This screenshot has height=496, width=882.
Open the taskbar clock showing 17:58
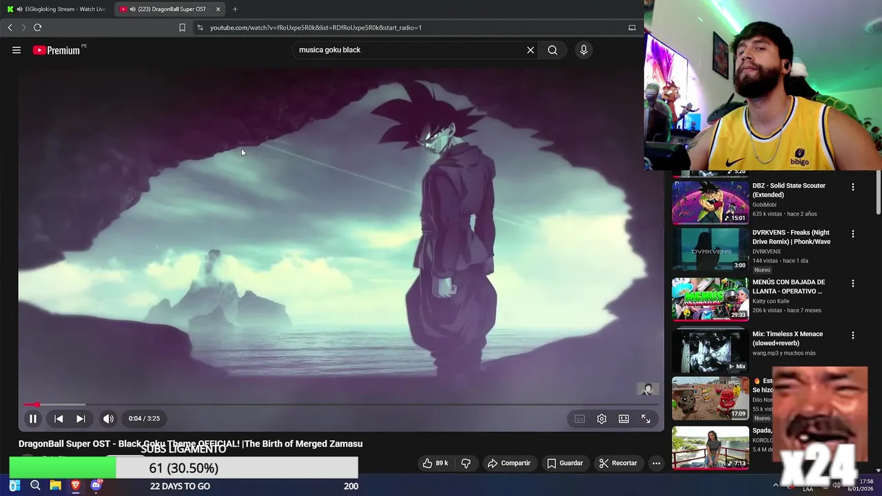point(861,485)
